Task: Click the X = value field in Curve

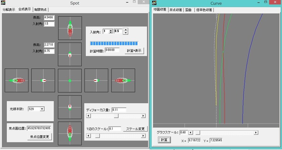Action: [194, 140]
